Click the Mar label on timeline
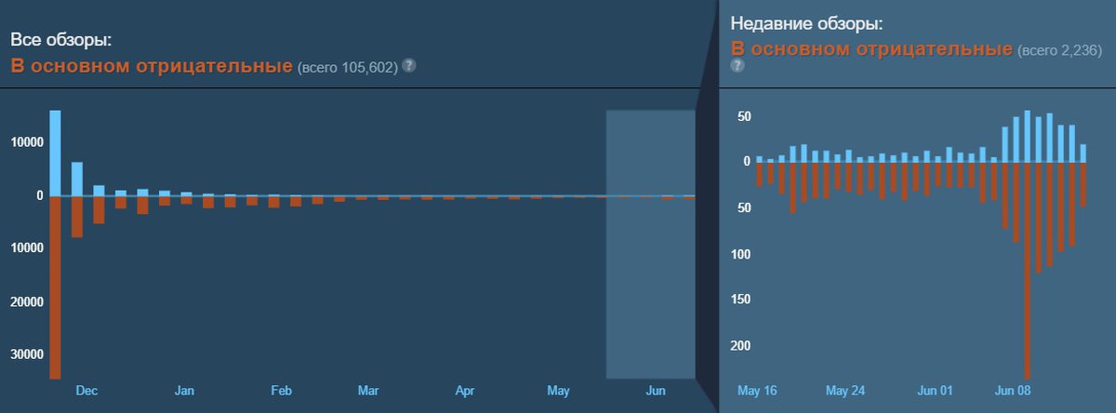This screenshot has height=413, width=1116. click(368, 391)
